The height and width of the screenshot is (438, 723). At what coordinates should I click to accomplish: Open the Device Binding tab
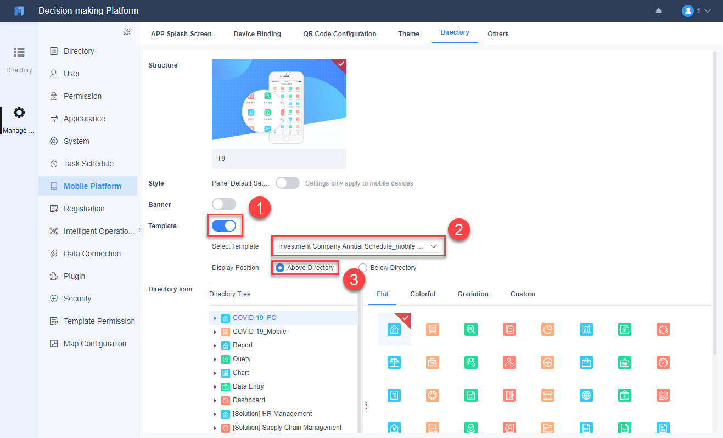coord(257,34)
